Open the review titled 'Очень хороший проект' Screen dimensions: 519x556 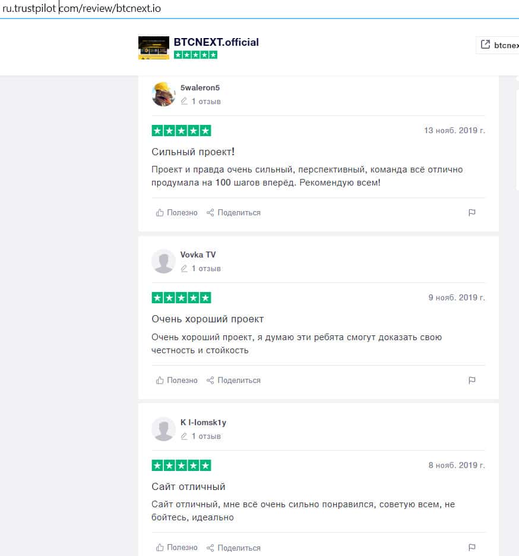207,319
